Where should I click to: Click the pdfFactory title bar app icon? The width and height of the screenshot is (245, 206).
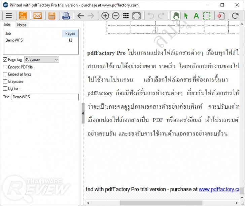point(5,5)
